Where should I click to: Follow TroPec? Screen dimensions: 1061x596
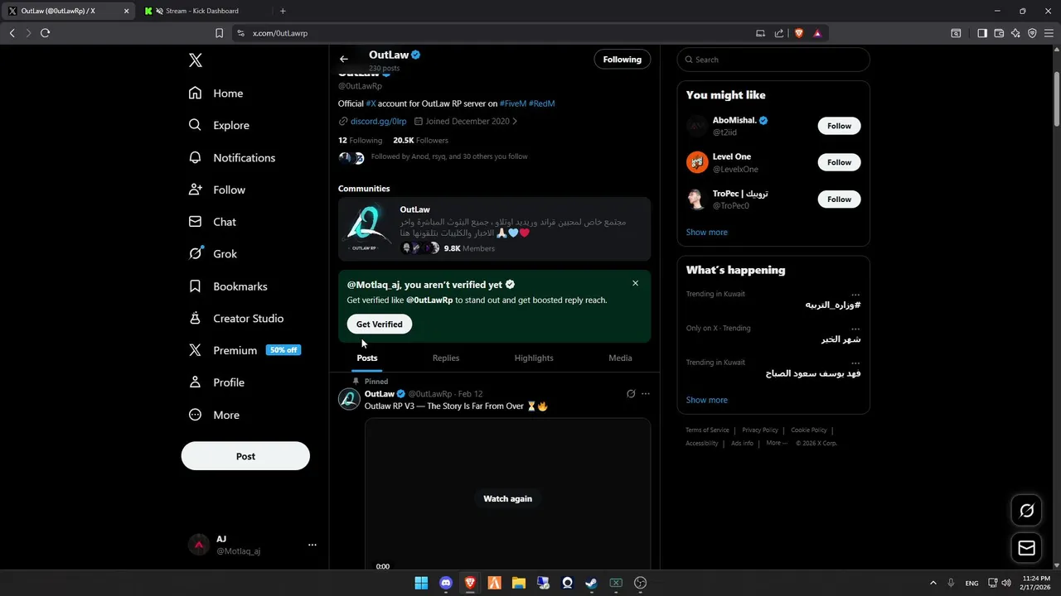839,199
